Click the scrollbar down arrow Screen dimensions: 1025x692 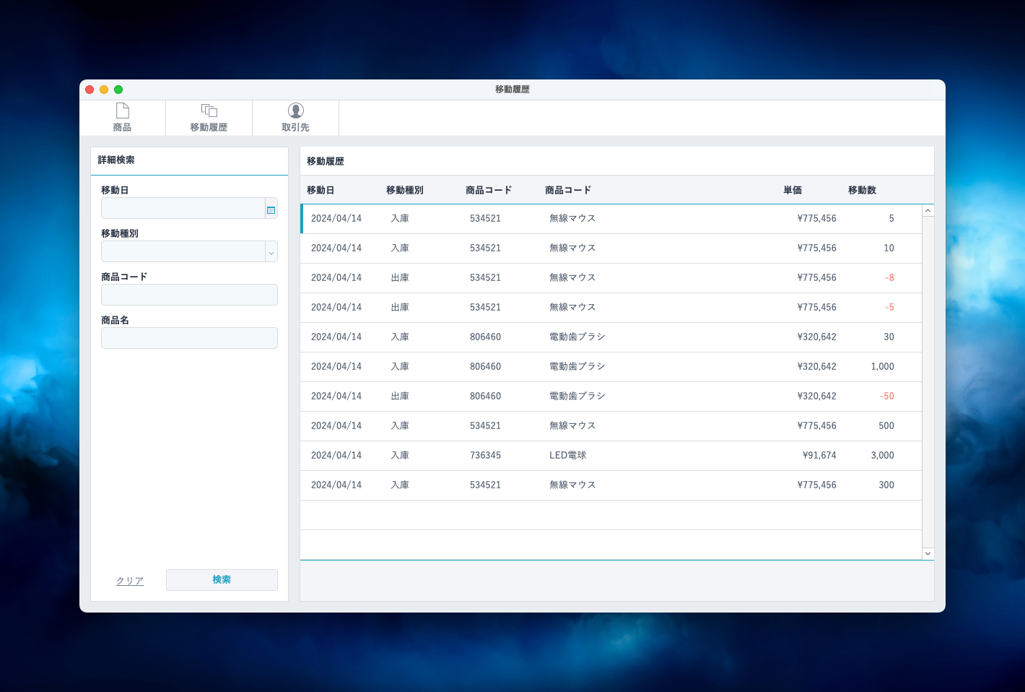[928, 553]
